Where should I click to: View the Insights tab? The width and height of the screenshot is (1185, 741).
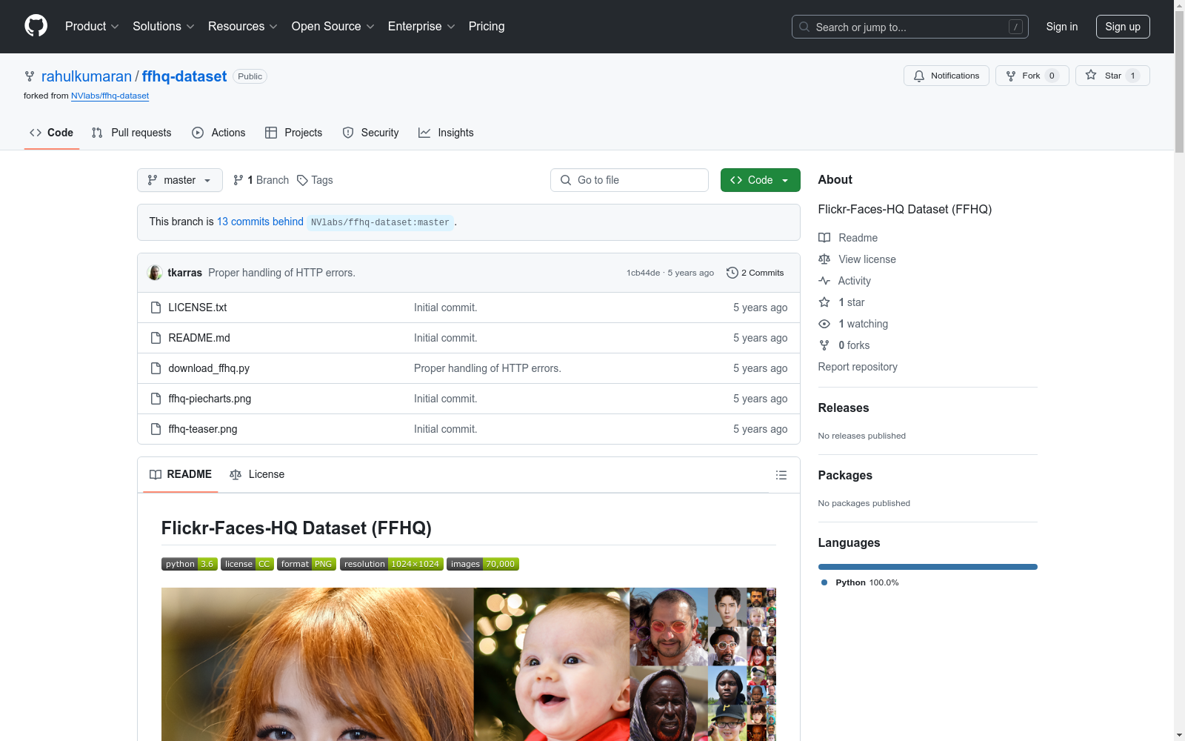pyautogui.click(x=446, y=133)
